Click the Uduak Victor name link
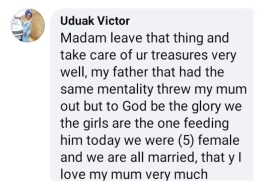 95,20
